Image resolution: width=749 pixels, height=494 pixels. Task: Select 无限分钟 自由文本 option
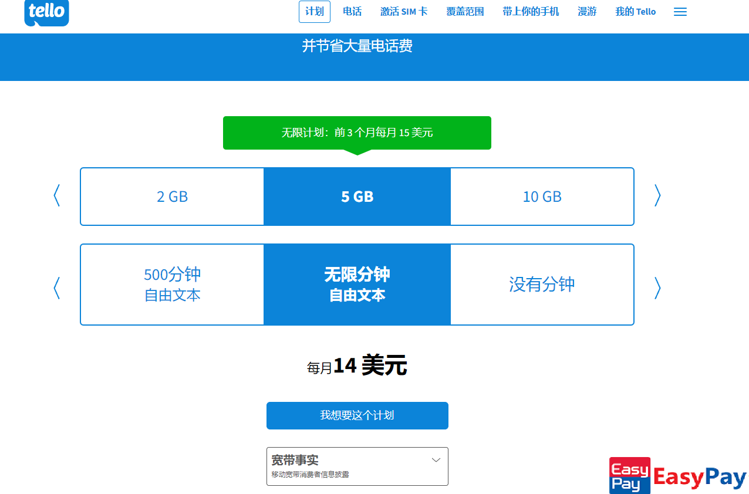357,285
